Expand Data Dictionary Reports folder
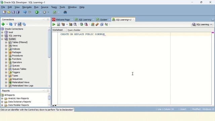The height and width of the screenshot is (121, 215). click(x=2, y=102)
